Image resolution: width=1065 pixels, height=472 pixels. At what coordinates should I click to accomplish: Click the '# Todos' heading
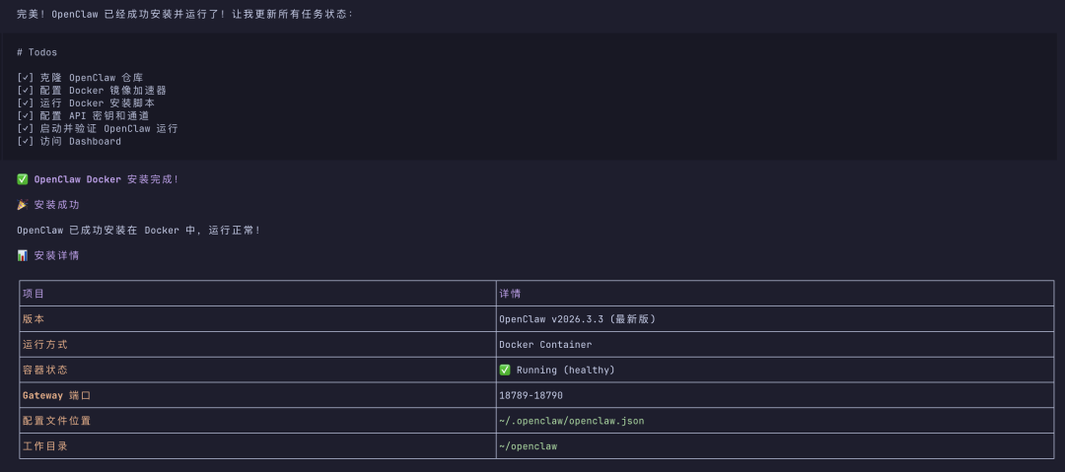37,52
